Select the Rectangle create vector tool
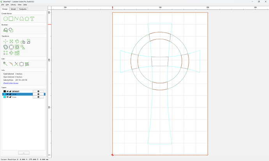Screen dimensions: 269x161 [x=11, y=19]
